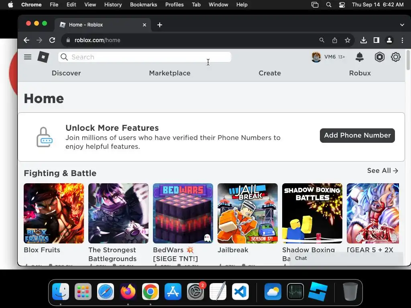Screen dimensions: 411x308
Task: Open App Store from the Dock
Action: pyautogui.click(x=173, y=292)
